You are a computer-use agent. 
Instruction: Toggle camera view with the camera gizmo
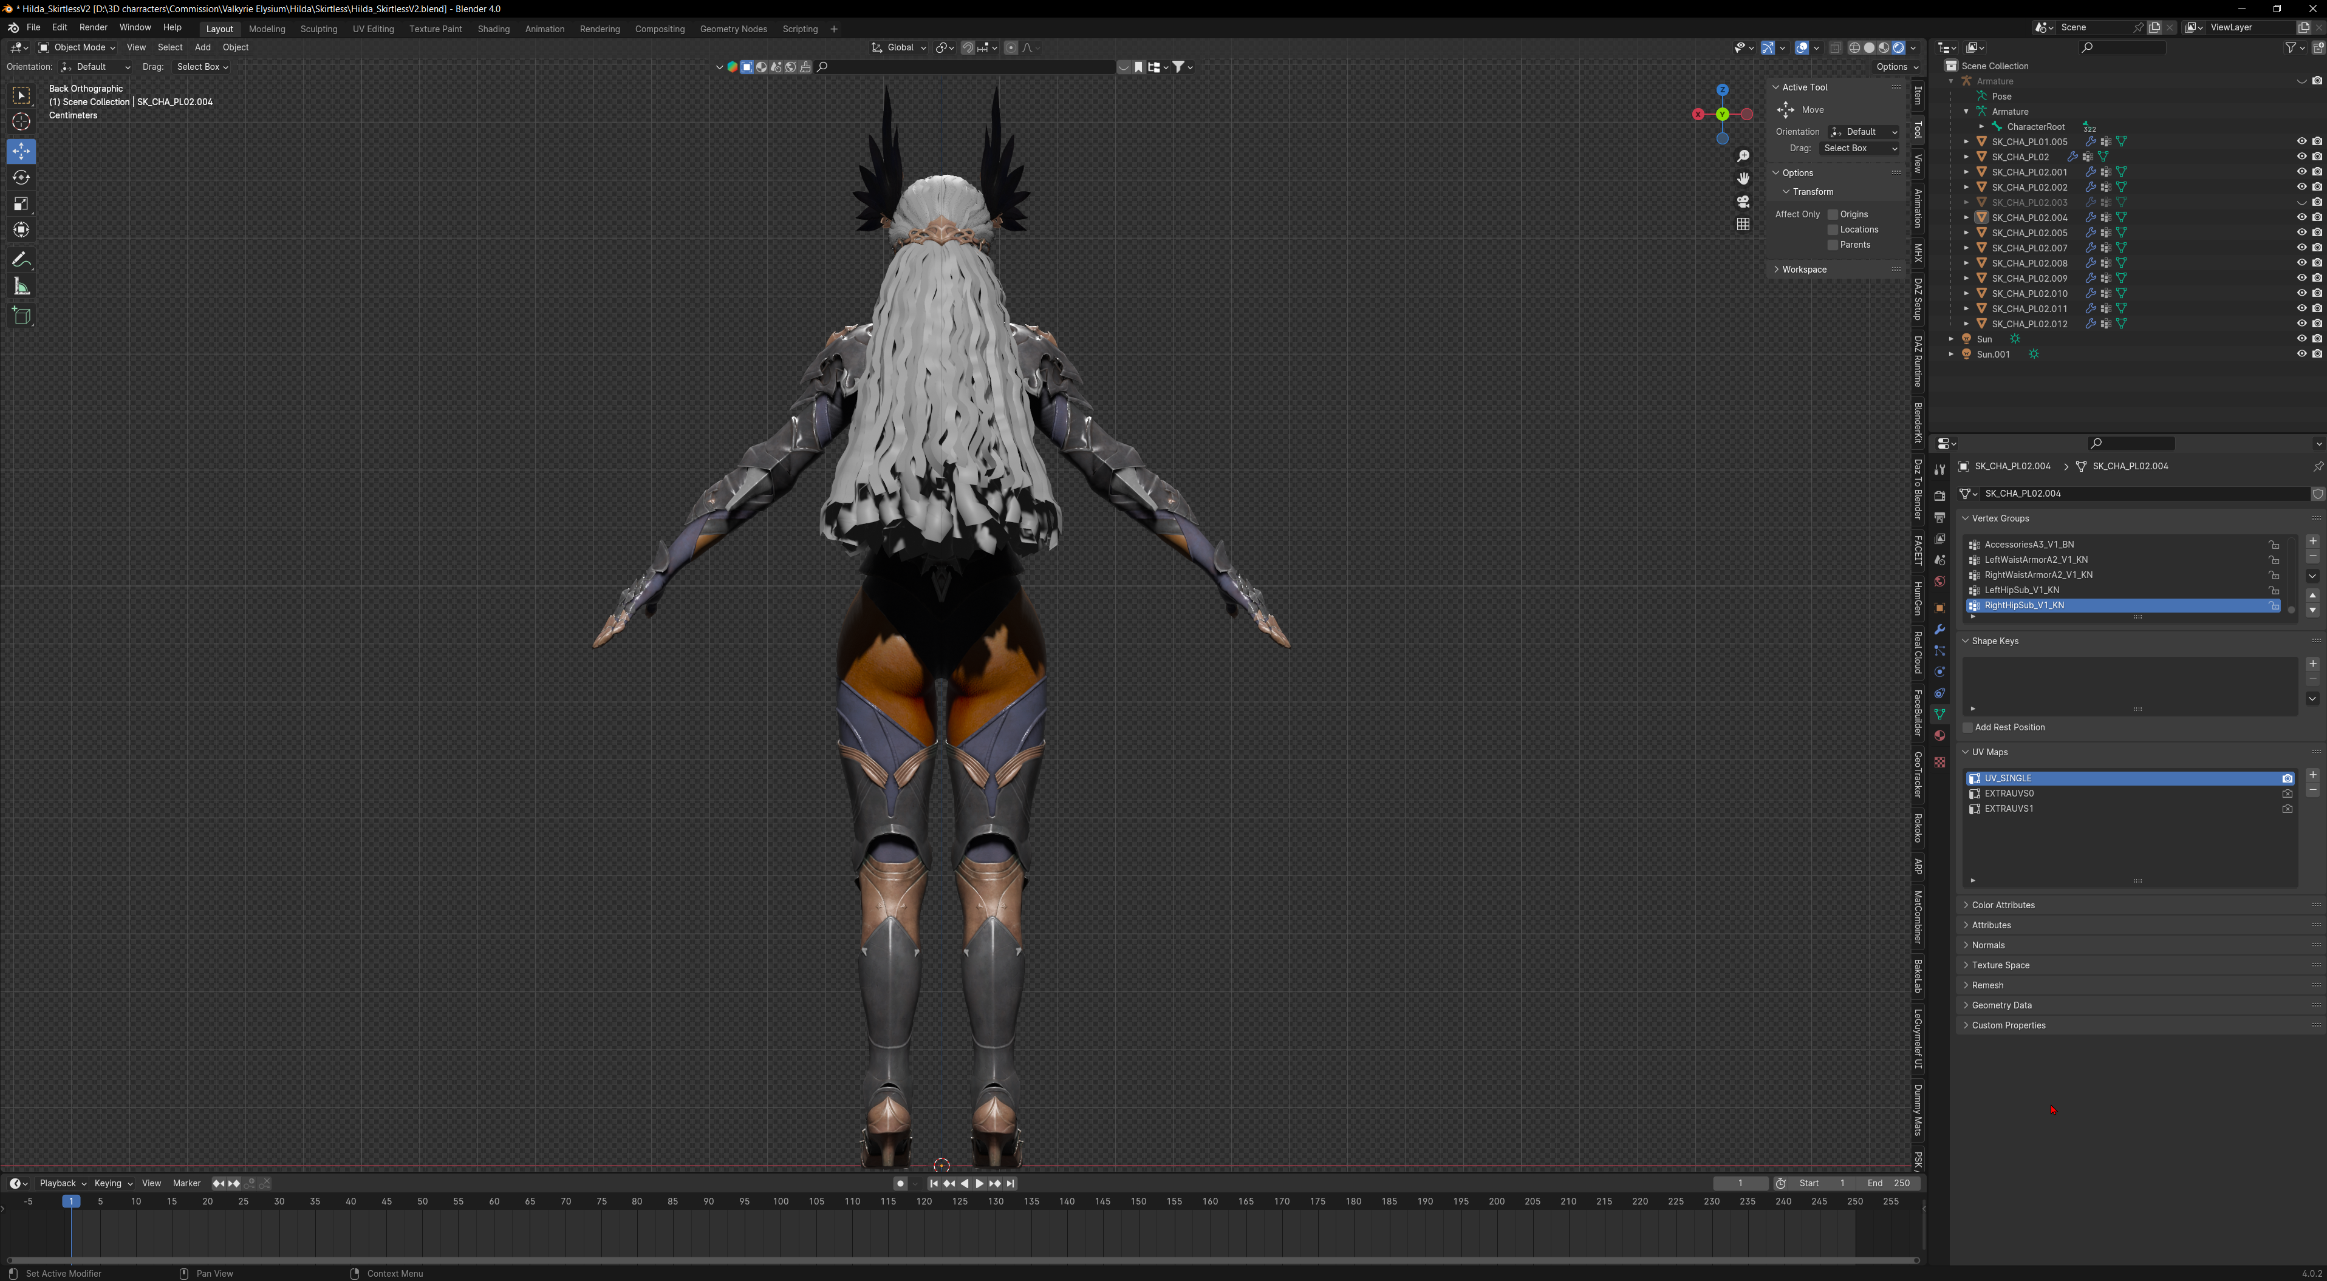pos(1743,202)
